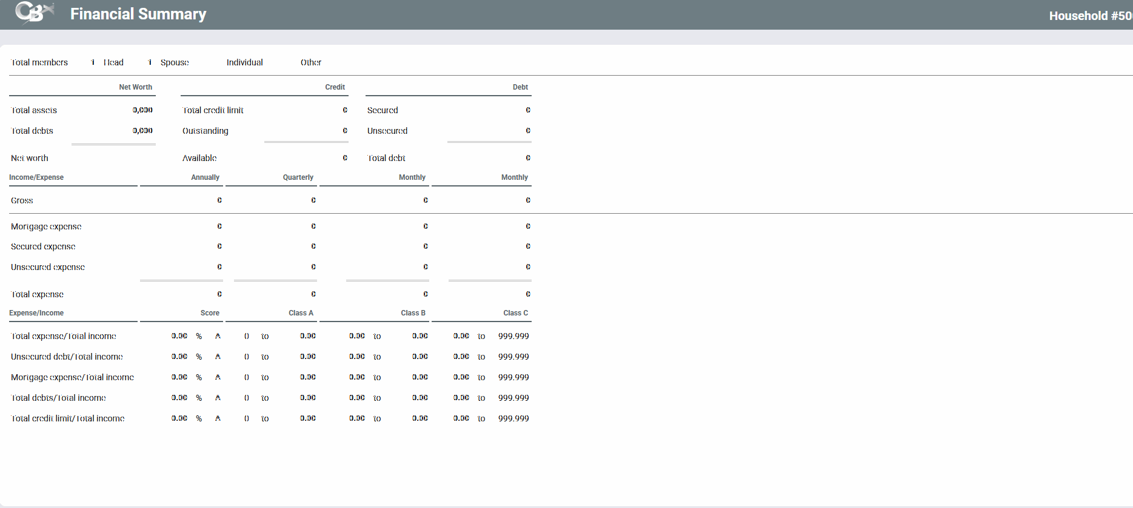Select the Total assets value field
The image size is (1133, 508).
[142, 110]
